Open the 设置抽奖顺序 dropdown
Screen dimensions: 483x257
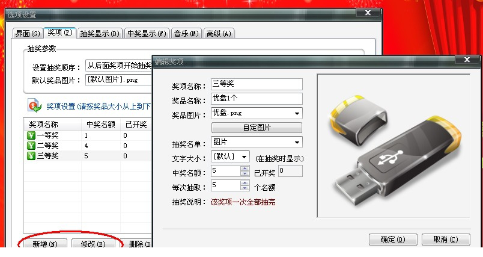click(119, 66)
